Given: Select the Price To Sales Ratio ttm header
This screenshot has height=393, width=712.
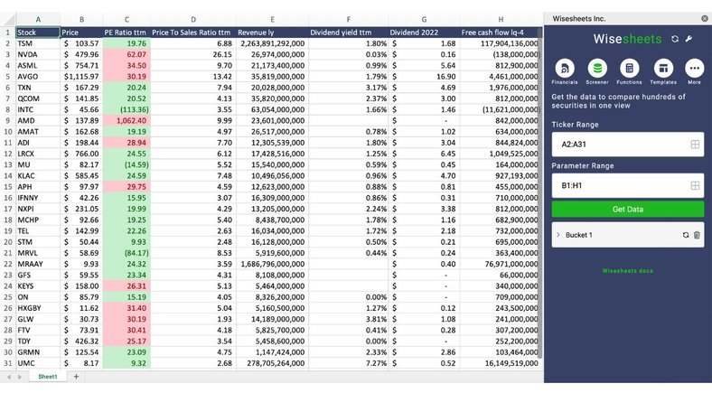Looking at the screenshot, I should click(x=193, y=33).
